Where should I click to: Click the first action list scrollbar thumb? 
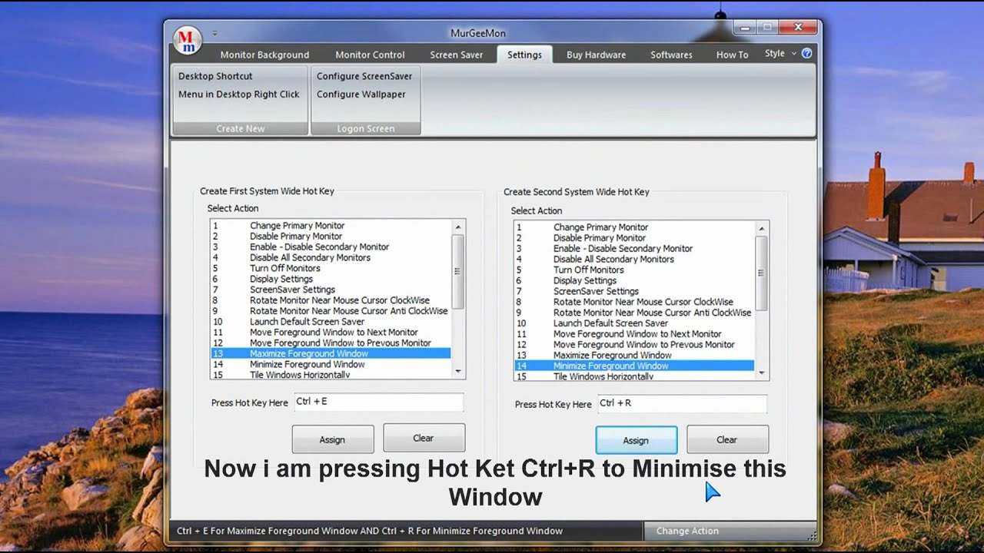(458, 271)
